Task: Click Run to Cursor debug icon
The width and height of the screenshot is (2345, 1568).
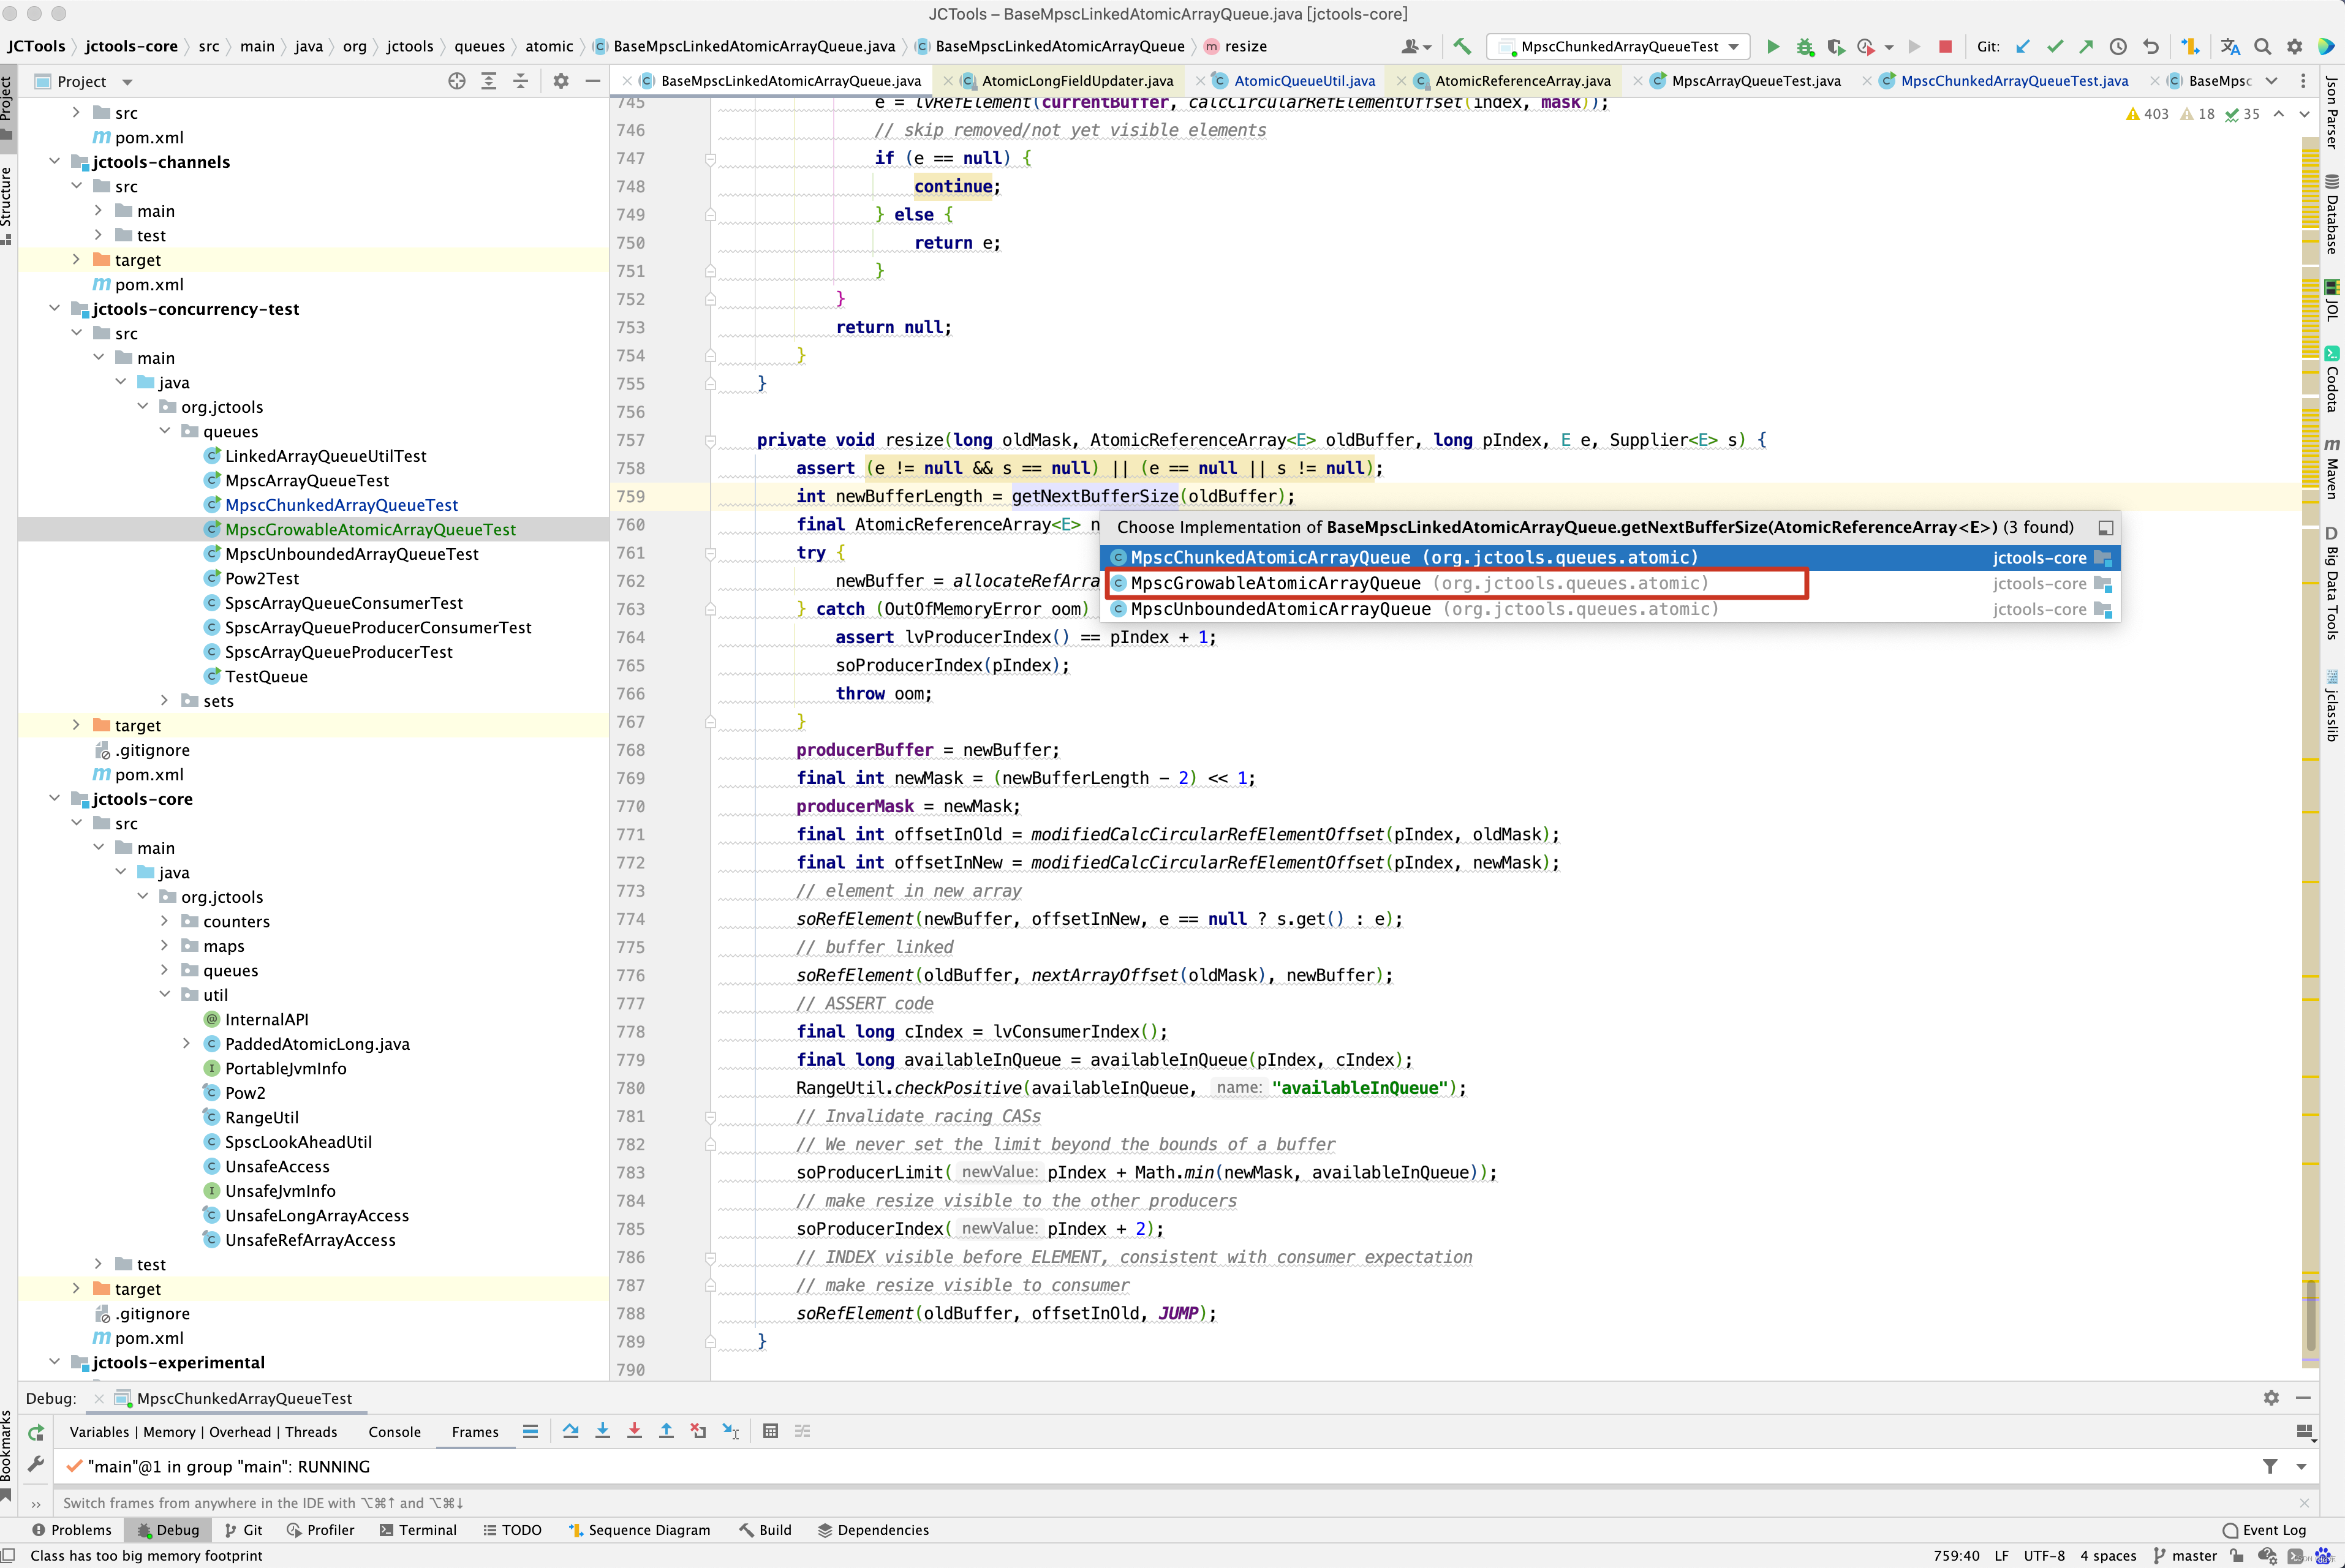Action: coord(731,1431)
